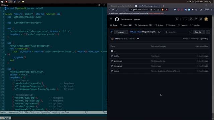The width and height of the screenshot is (214, 120).
Task: Expand the create new plus dropdown
Action: point(185,19)
